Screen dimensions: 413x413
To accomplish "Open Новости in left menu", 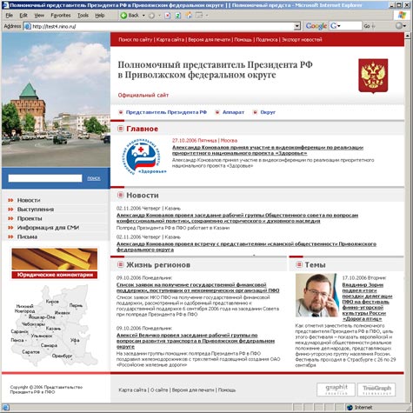I will click(x=29, y=200).
